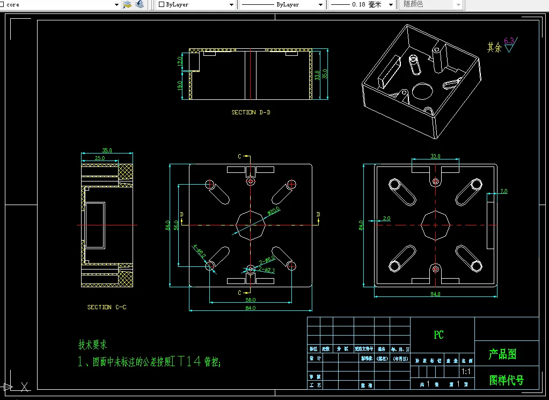The image size is (549, 400).
Task: Select the "PC" material text in title block
Action: (x=438, y=335)
